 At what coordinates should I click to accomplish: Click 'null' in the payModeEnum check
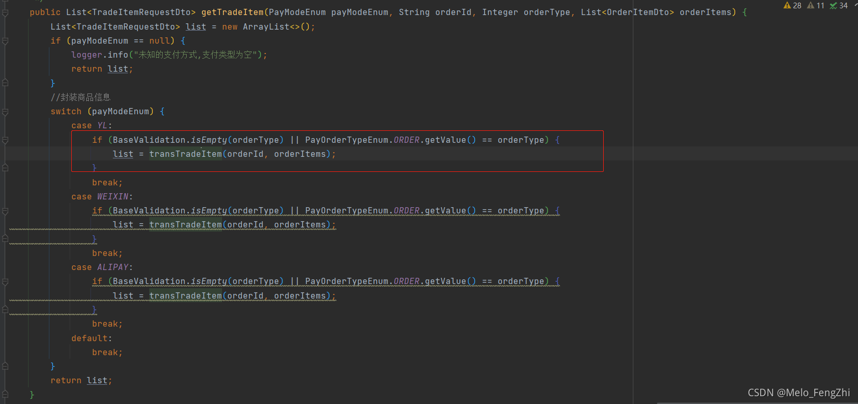160,41
